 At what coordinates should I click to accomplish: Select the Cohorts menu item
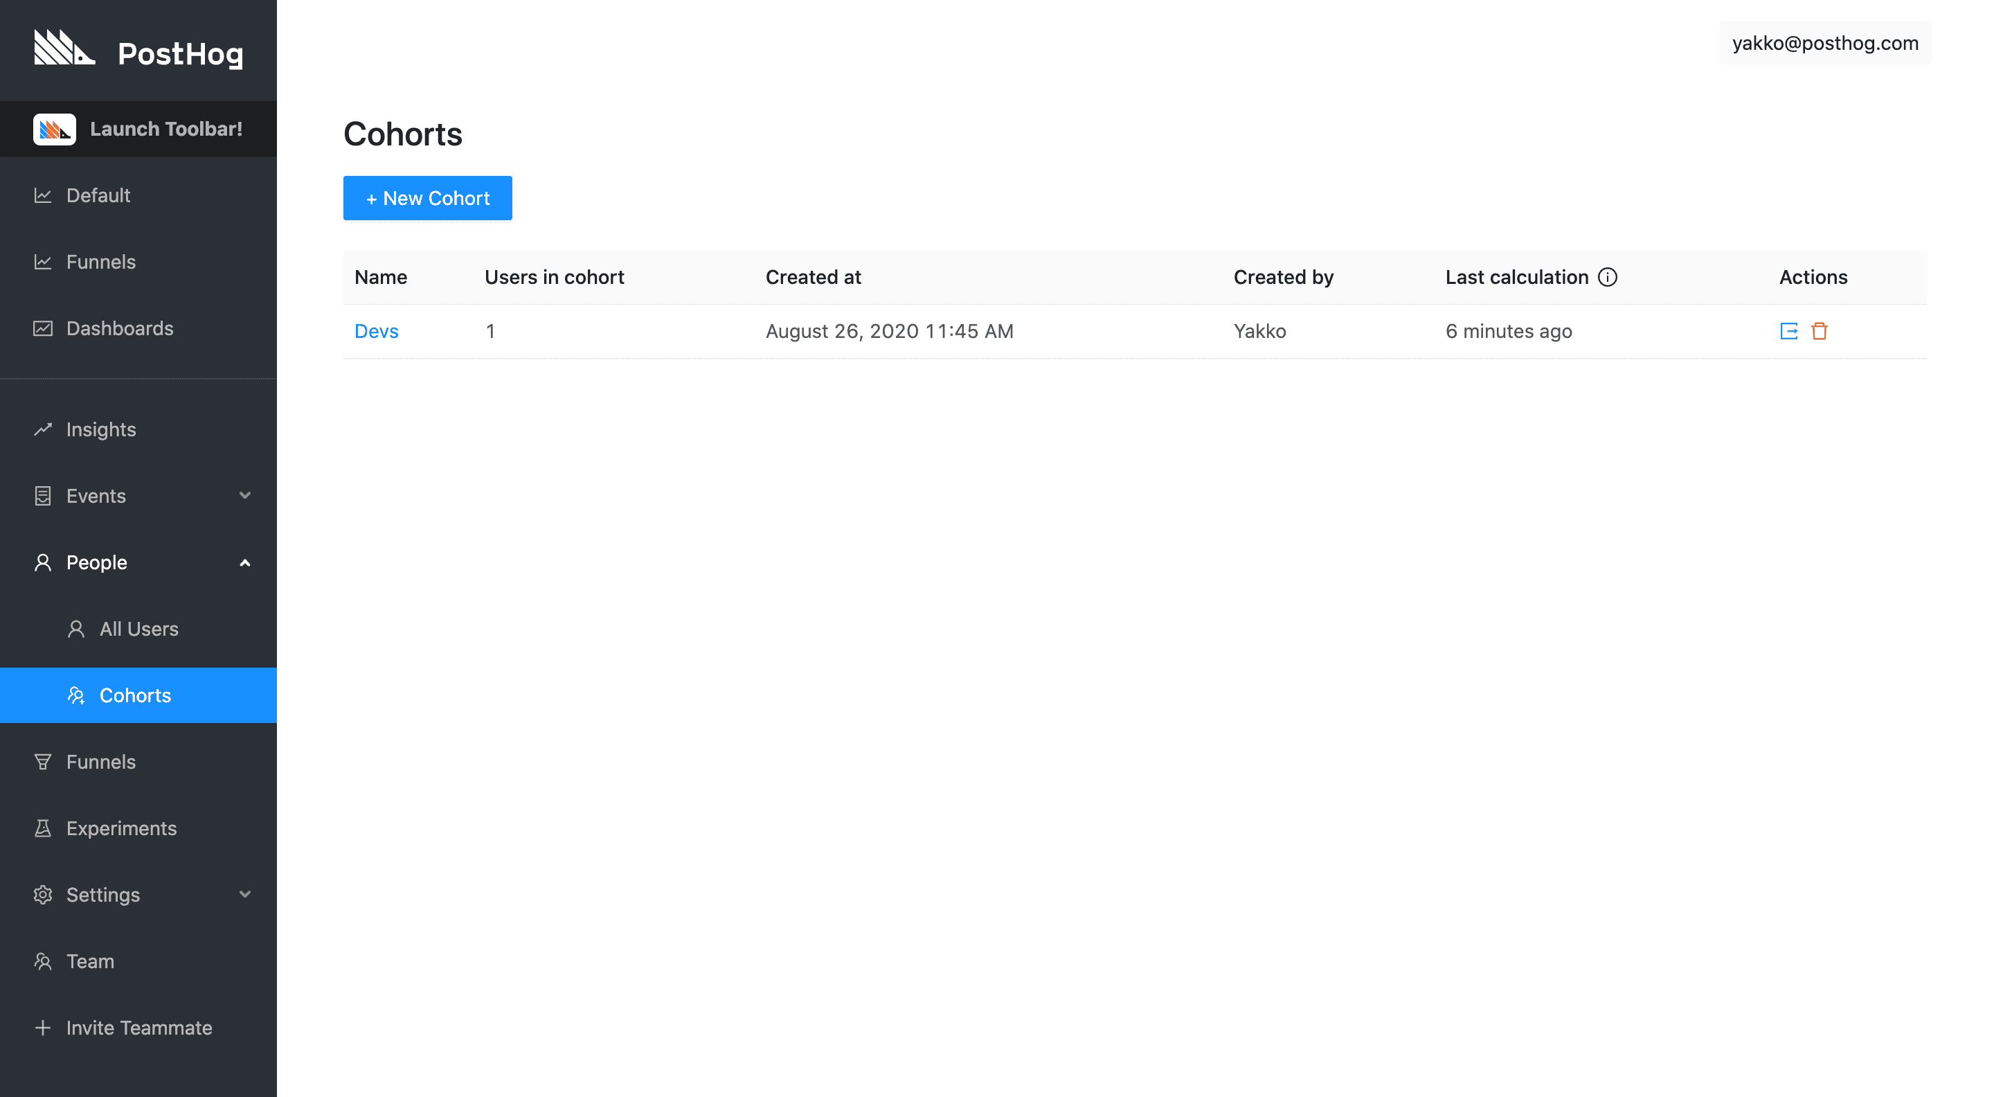(x=138, y=695)
